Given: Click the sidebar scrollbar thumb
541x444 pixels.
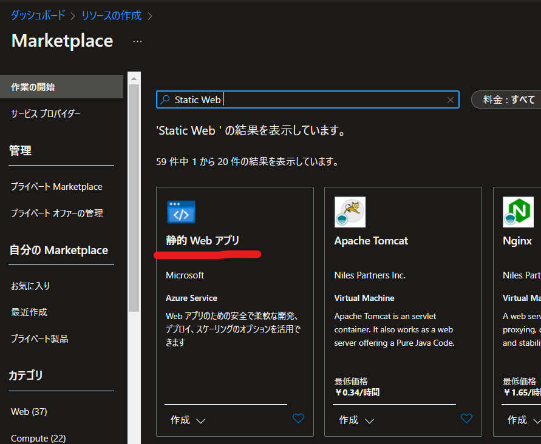Looking at the screenshot, I should click(x=134, y=198).
